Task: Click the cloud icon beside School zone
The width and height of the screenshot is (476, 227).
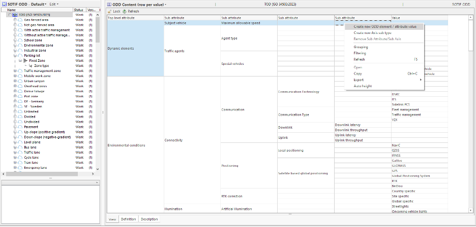Action: click(x=20, y=40)
